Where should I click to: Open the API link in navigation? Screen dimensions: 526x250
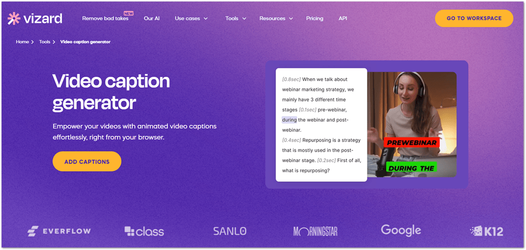click(x=343, y=18)
